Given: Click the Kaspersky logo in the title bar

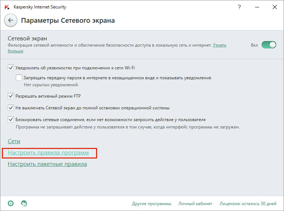Looking at the screenshot, I should (7, 7).
